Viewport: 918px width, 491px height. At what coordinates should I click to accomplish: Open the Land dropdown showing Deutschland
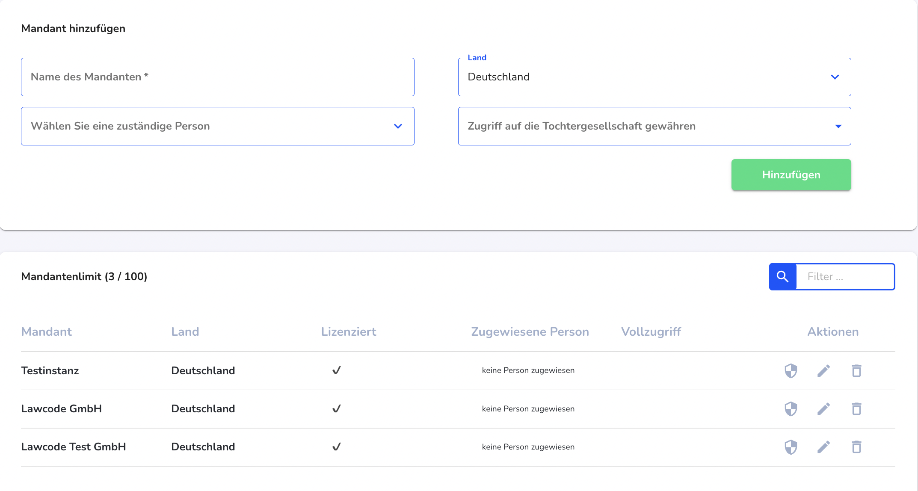654,77
